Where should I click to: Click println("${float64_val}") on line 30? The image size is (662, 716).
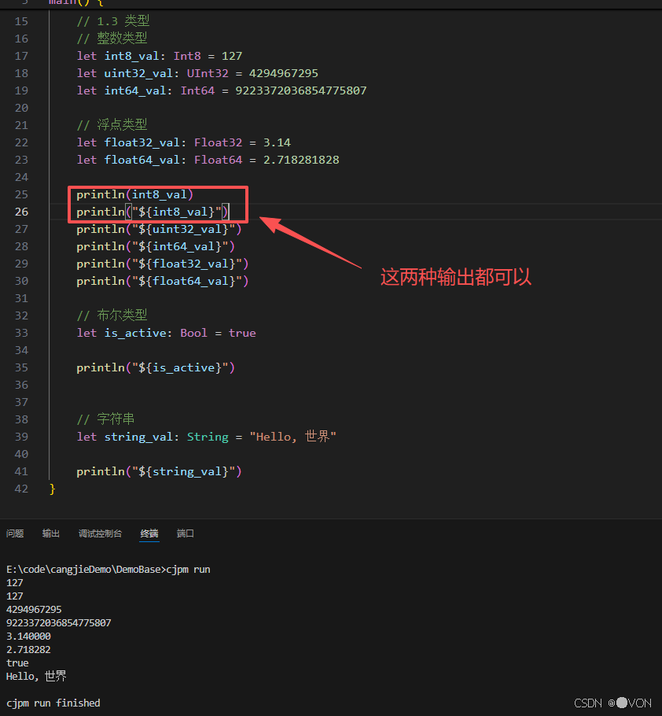163,282
